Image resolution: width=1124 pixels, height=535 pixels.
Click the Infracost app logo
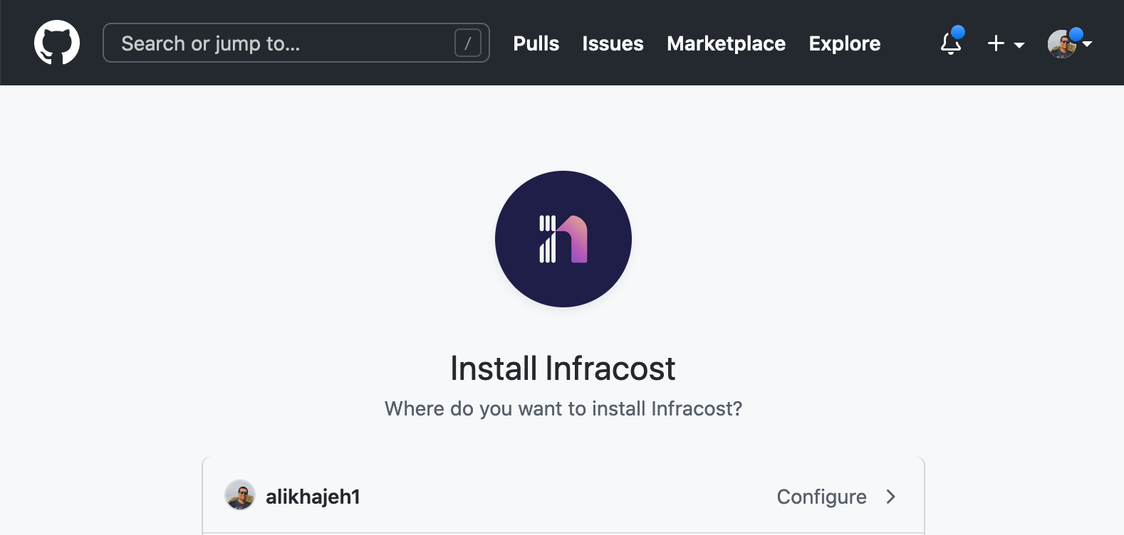(563, 239)
